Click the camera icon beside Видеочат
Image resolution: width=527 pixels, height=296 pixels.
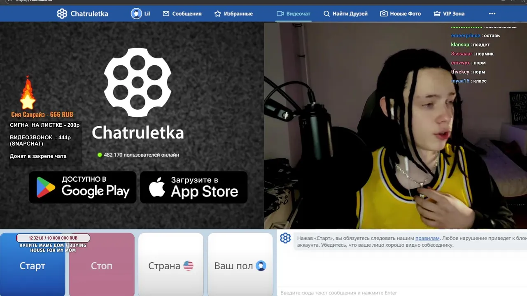pyautogui.click(x=280, y=14)
